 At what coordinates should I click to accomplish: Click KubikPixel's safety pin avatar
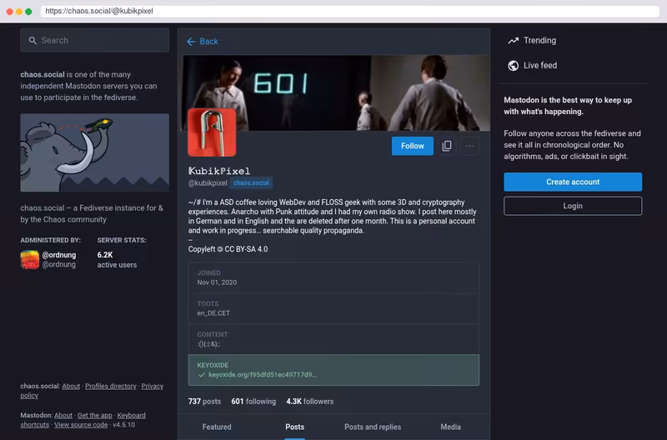(x=212, y=132)
